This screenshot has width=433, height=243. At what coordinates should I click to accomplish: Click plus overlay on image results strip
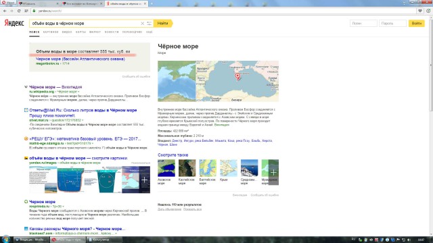coord(144,180)
